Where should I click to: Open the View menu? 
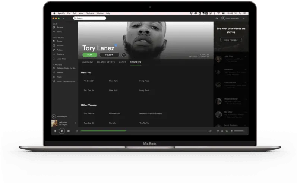click(x=81, y=13)
